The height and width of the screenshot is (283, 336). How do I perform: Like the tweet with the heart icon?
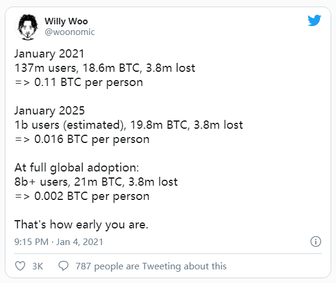[x=20, y=266]
